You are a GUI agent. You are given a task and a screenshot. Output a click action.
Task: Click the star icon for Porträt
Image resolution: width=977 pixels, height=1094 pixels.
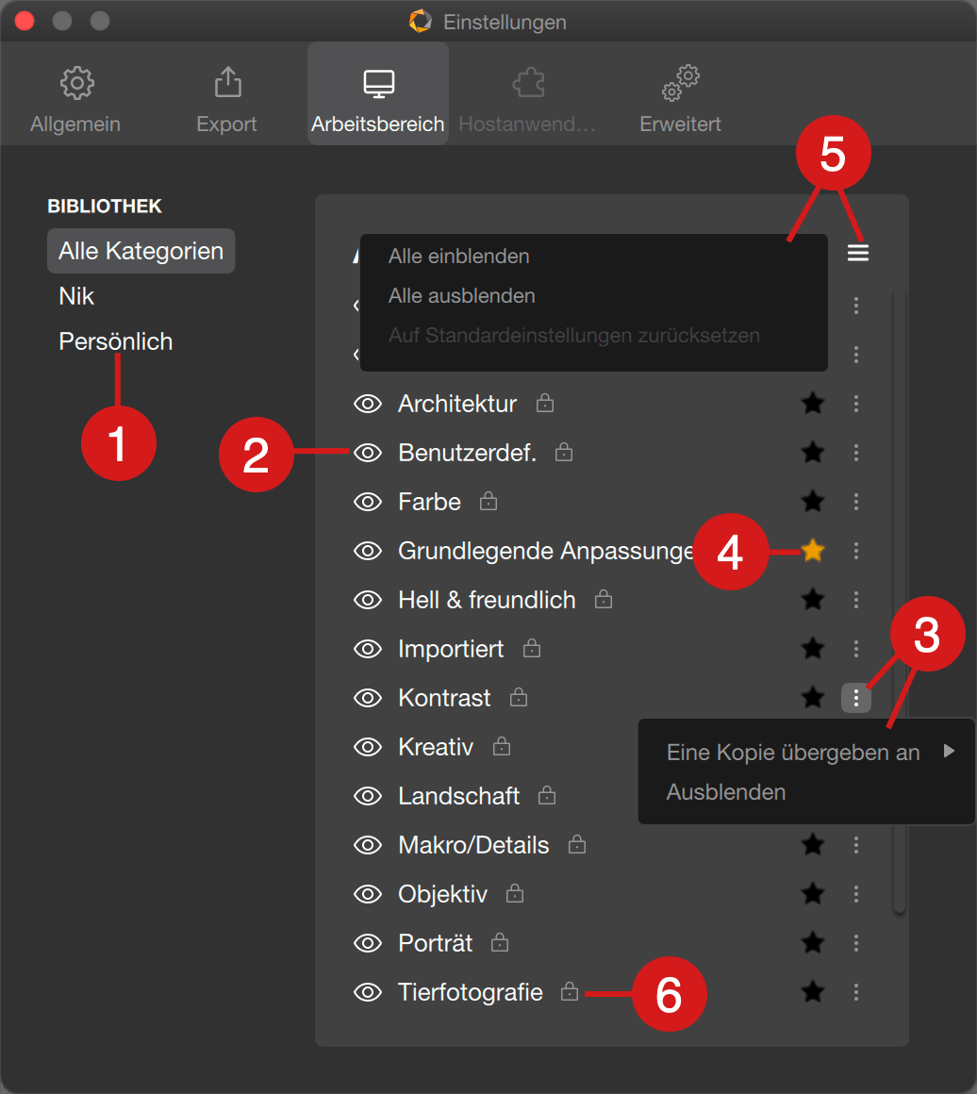point(812,942)
